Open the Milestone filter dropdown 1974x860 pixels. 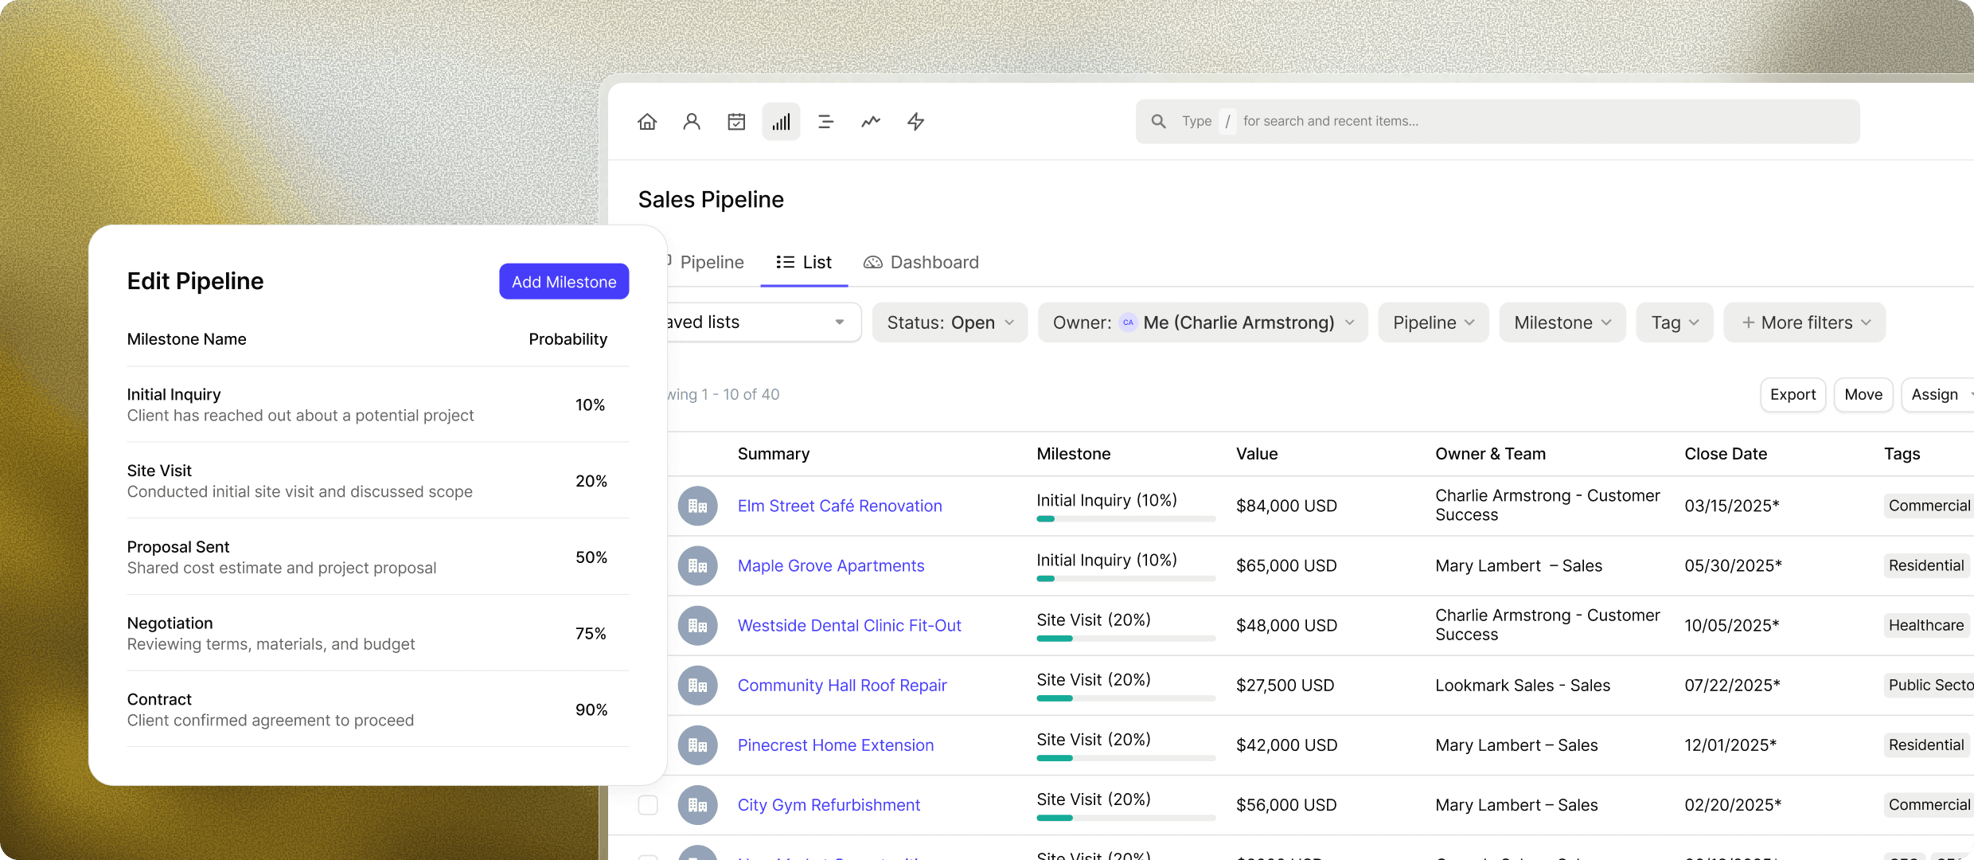pos(1561,322)
